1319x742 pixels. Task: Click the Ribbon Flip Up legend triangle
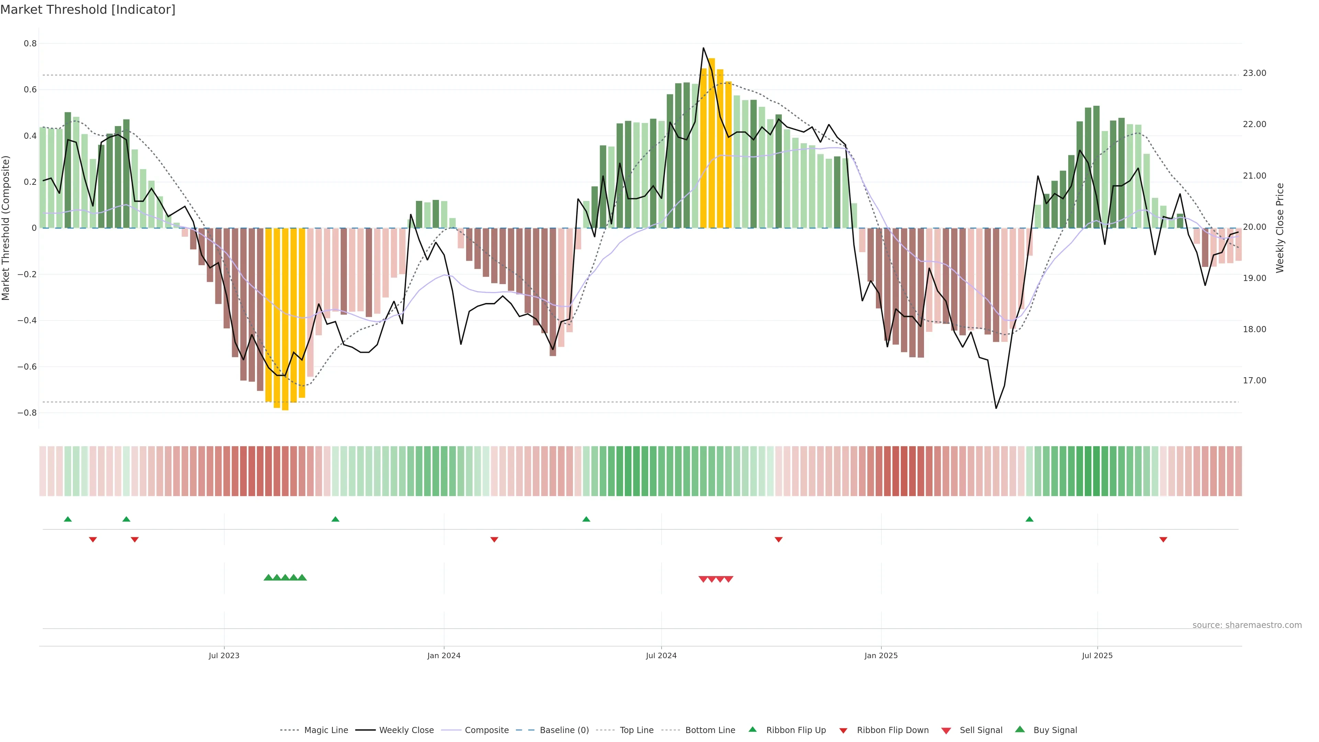(752, 729)
